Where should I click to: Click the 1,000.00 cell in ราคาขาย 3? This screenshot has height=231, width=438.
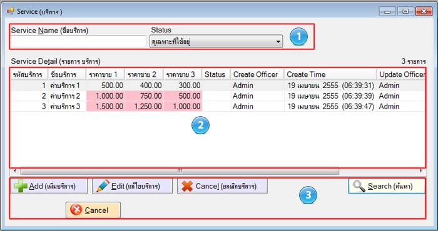click(183, 106)
